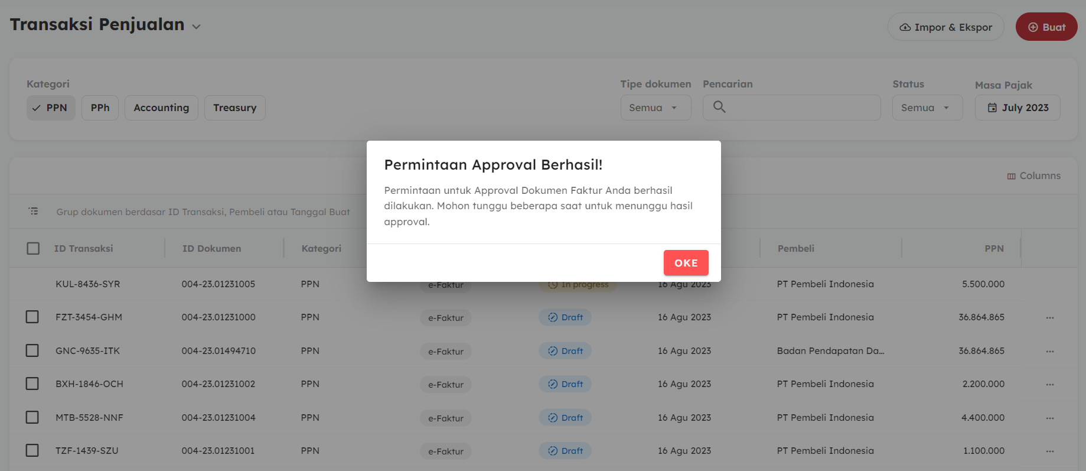Viewport: 1086px width, 471px height.
Task: Open more options for BXH-1846-OCH row
Action: 1049,385
